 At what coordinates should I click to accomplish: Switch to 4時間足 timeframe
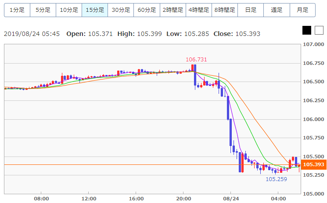coord(198,10)
